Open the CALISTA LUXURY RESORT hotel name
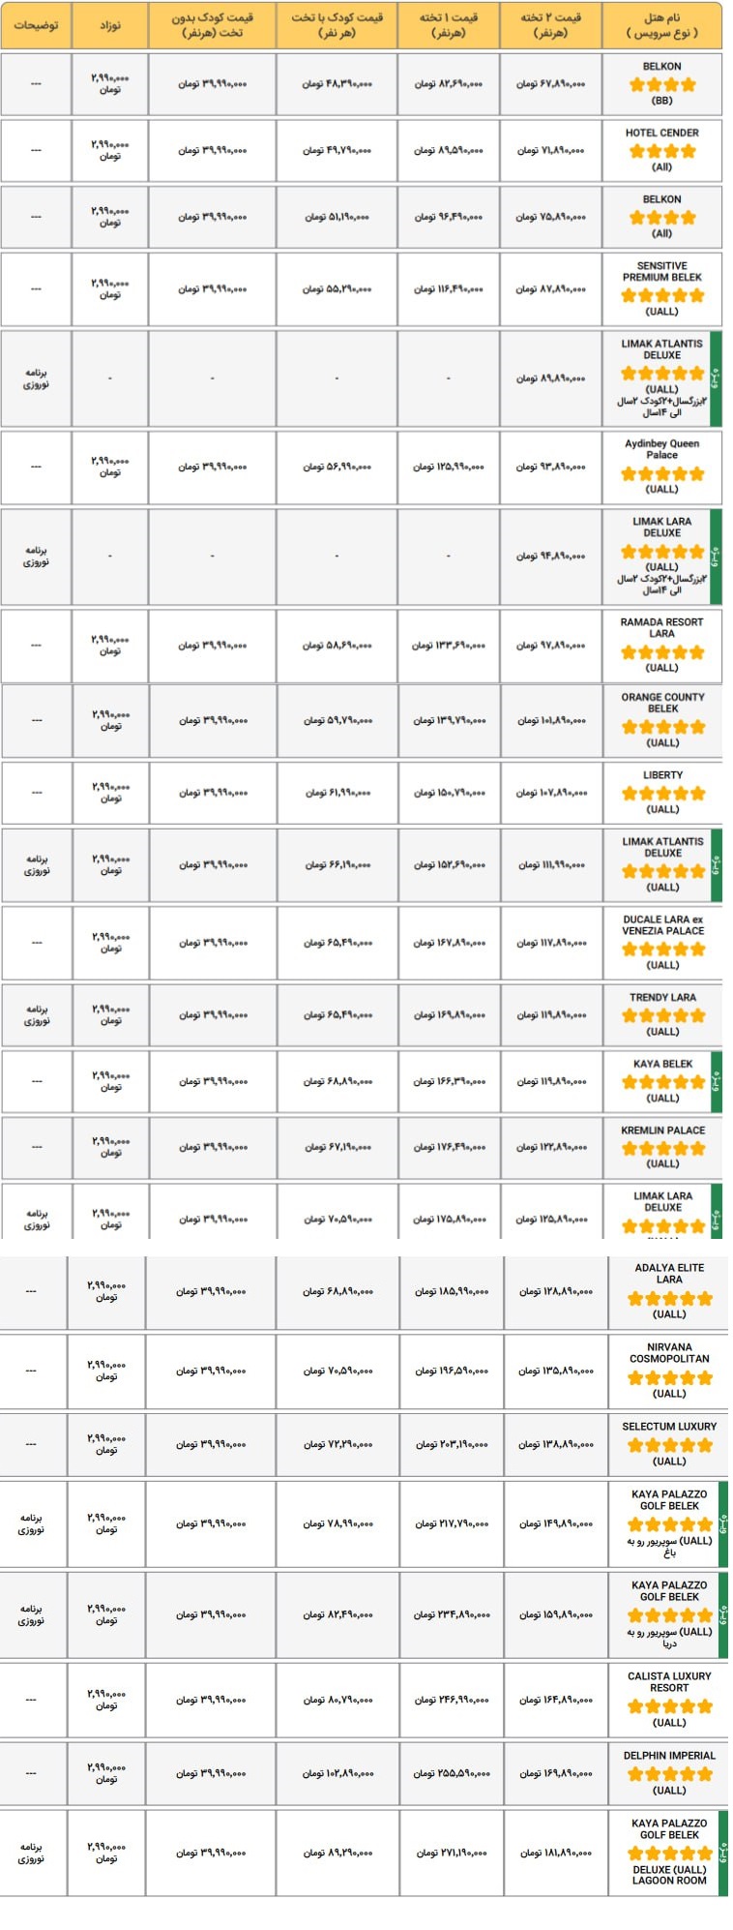The image size is (733, 1930). pos(669,1681)
